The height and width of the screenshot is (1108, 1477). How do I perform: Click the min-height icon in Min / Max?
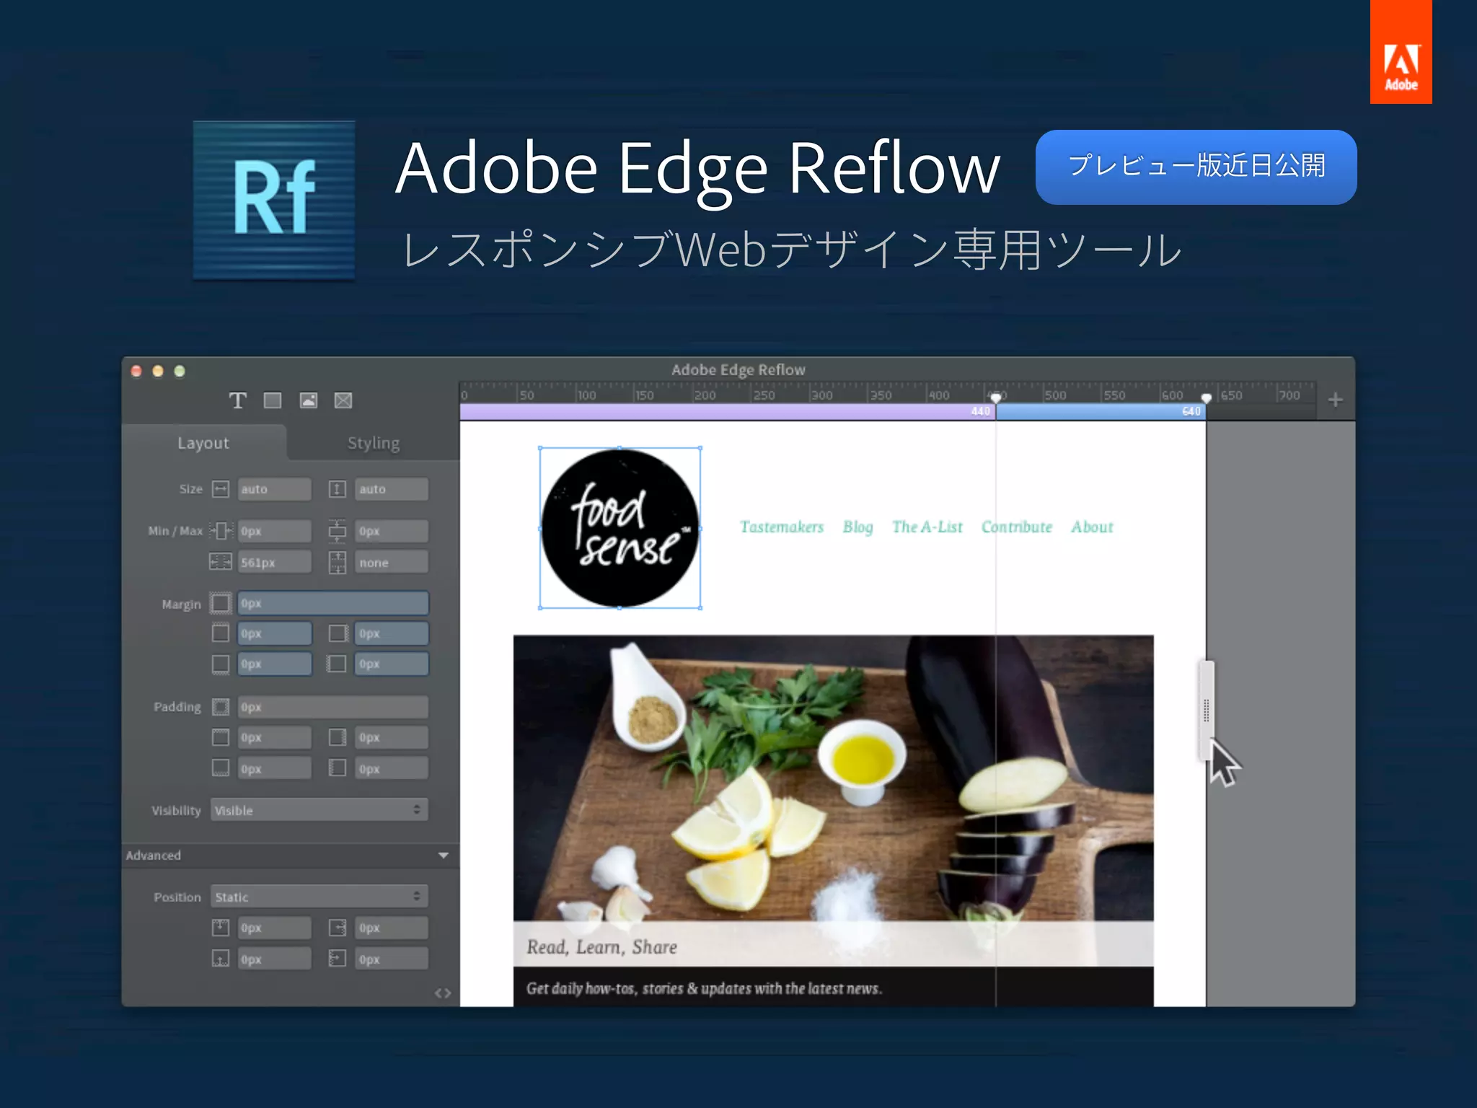[338, 531]
